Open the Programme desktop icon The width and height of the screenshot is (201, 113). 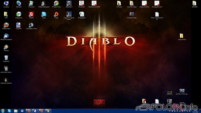(x=19, y=15)
